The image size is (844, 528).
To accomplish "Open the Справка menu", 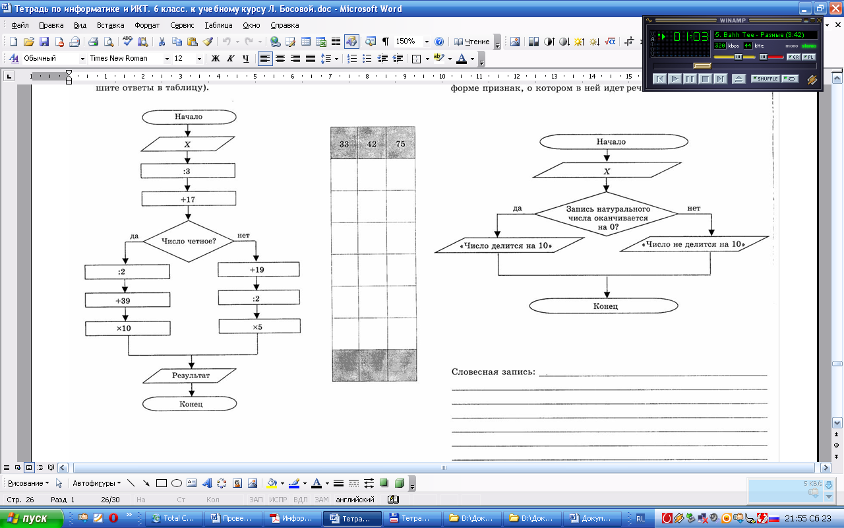I will [285, 25].
